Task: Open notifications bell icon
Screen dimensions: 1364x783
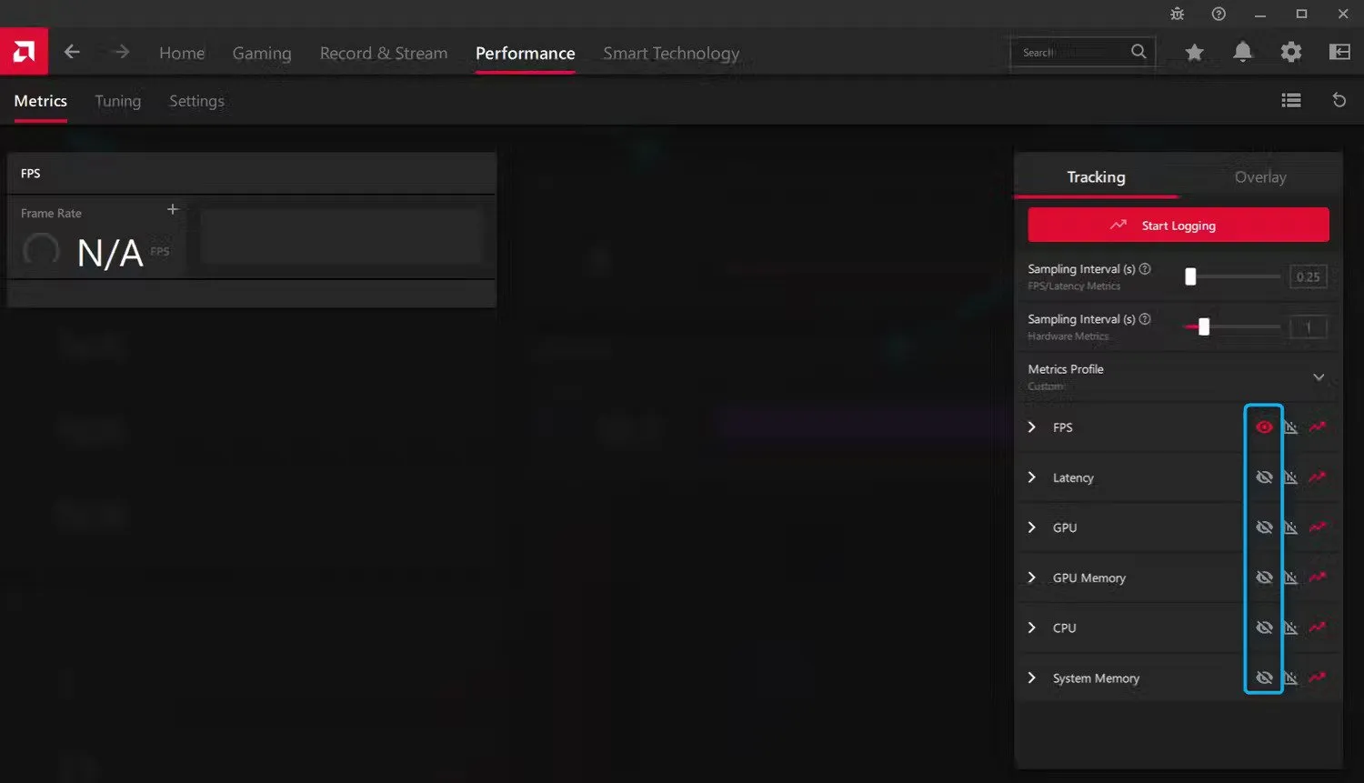Action: [x=1242, y=53]
